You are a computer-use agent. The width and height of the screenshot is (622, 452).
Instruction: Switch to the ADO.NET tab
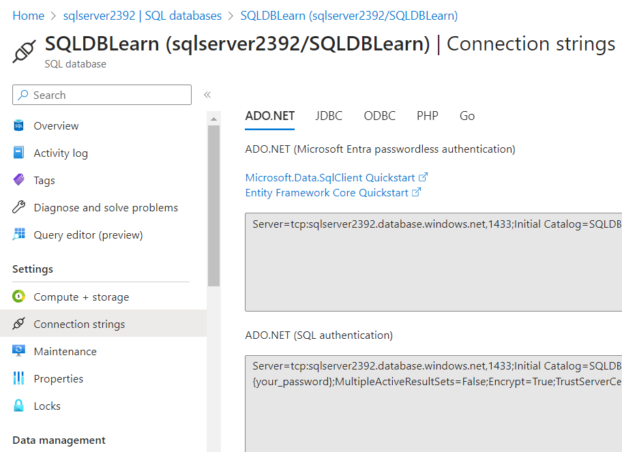point(270,116)
